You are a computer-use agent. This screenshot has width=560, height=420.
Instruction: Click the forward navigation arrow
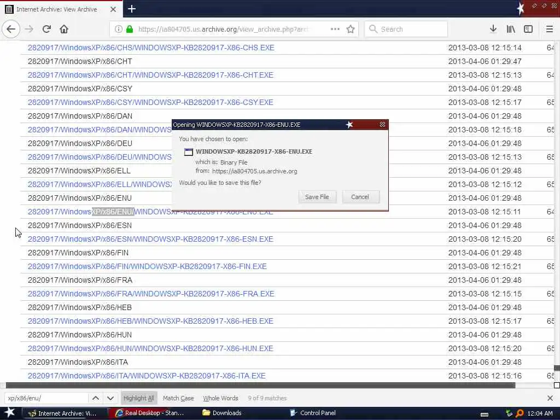pos(29,29)
